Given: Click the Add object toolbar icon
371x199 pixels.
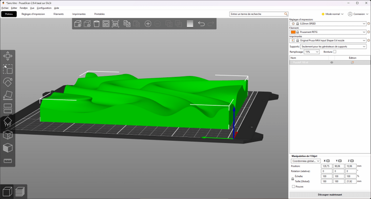Looking at the screenshot, I should pos(78,24).
